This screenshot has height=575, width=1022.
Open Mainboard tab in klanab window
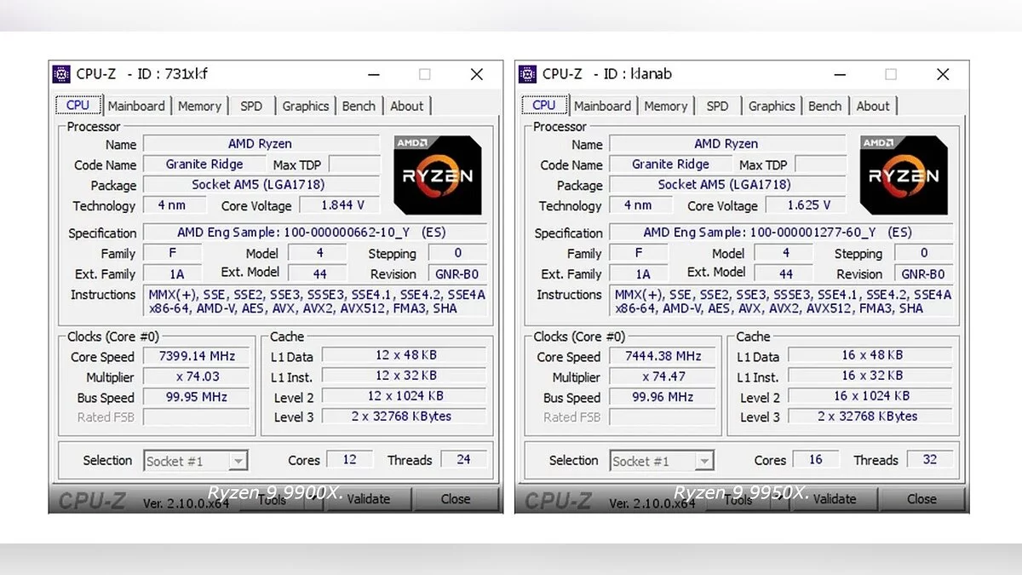point(602,106)
